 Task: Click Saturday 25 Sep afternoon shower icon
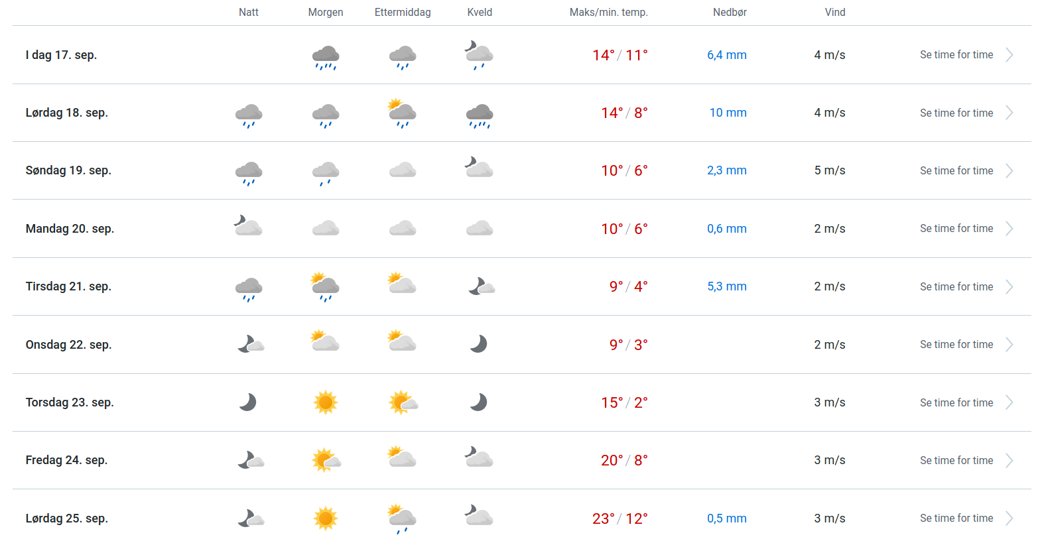[x=402, y=518]
